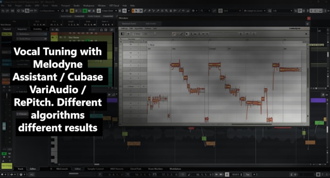The image size is (330, 178).
Task: Open the Help menu in Cubase
Action: point(132,6)
